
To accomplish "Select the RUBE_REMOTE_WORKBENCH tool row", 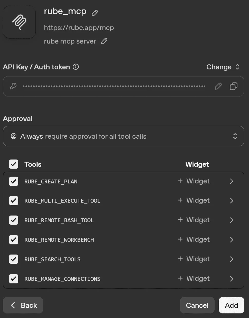I will coord(59,240).
